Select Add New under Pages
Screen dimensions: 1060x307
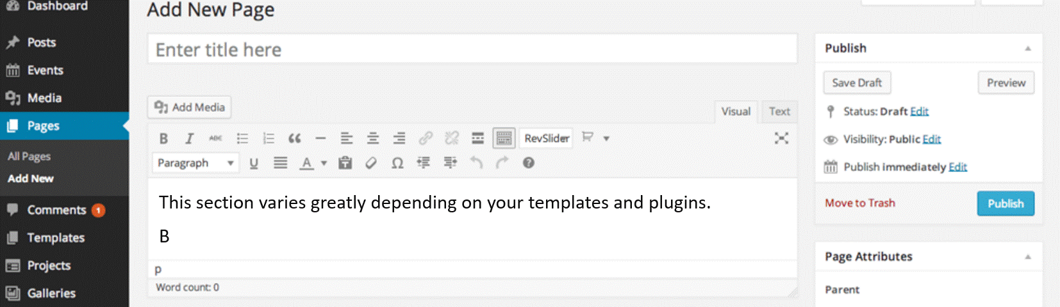pyautogui.click(x=30, y=178)
